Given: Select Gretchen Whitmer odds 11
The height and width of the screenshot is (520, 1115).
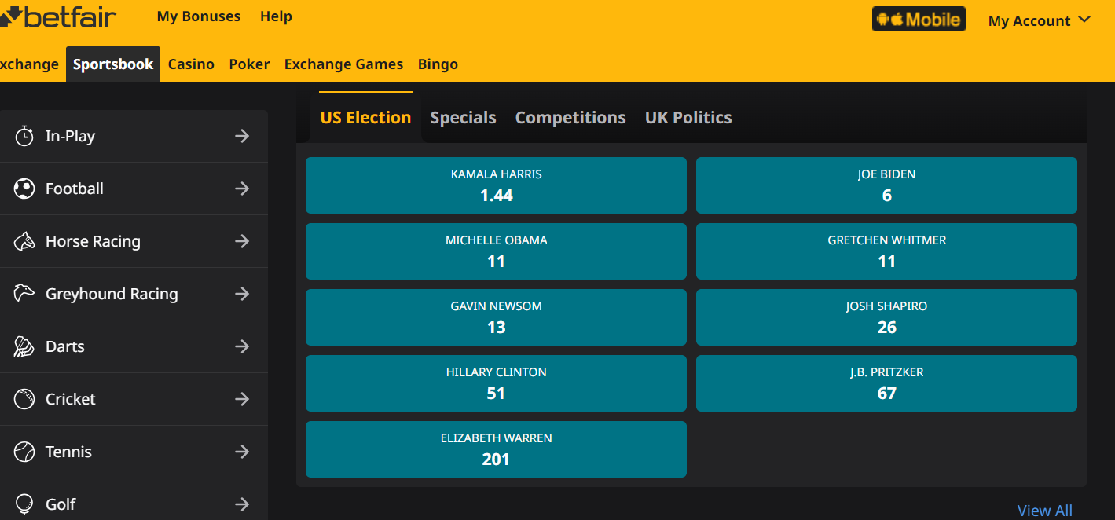Looking at the screenshot, I should [886, 251].
